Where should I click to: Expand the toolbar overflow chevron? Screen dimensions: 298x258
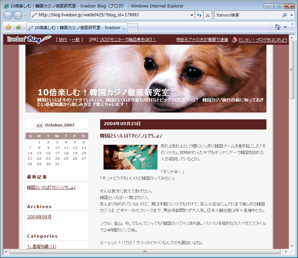292,24
